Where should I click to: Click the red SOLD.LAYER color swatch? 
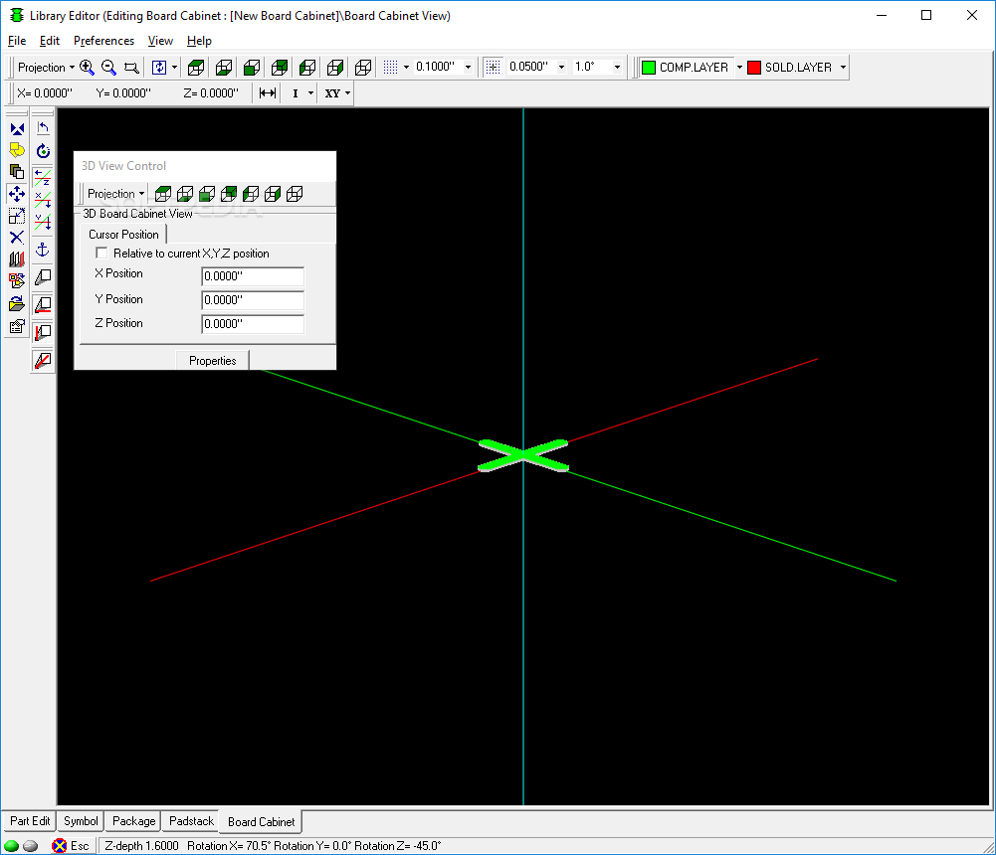coord(754,68)
